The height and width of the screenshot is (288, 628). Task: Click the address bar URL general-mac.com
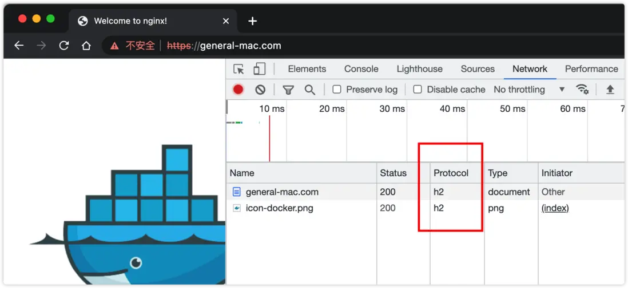(224, 46)
